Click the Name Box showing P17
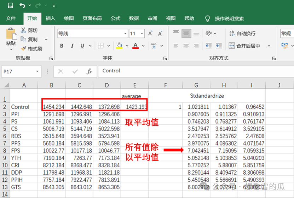Image resolution: width=294 pixels, height=198 pixels. (x=21, y=71)
